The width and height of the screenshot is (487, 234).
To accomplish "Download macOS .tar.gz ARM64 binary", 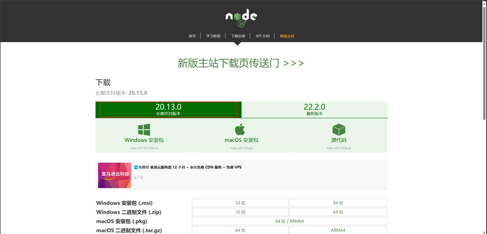I will click(x=338, y=230).
